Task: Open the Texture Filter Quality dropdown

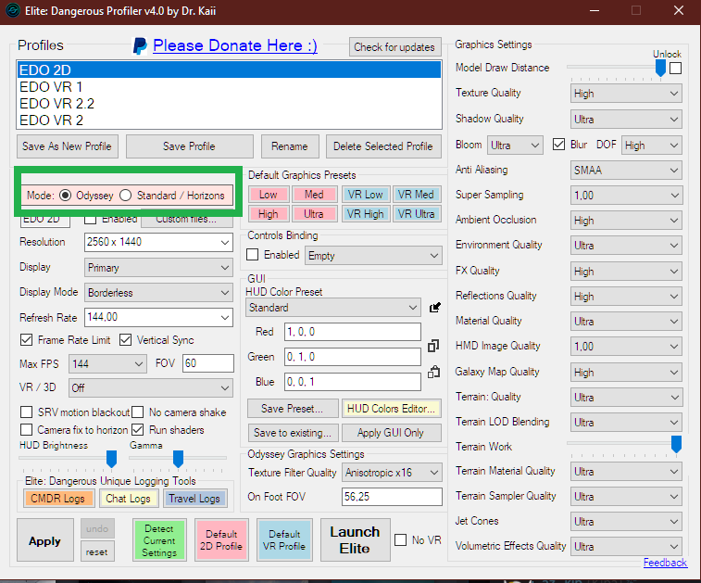Action: [x=392, y=473]
